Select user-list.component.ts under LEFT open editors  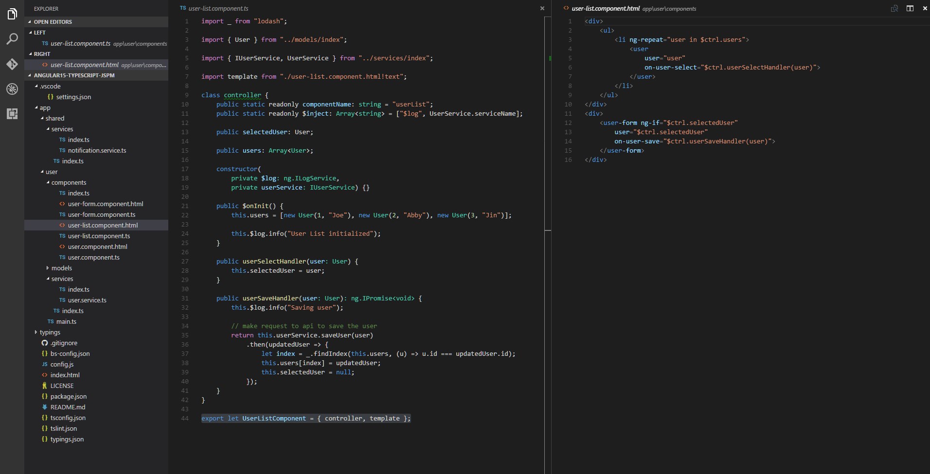click(96, 43)
